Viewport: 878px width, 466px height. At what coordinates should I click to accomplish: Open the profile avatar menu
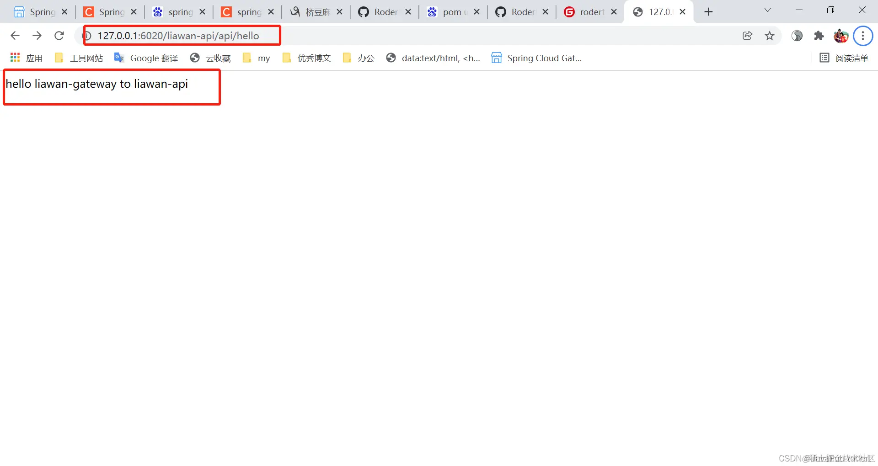(x=841, y=36)
